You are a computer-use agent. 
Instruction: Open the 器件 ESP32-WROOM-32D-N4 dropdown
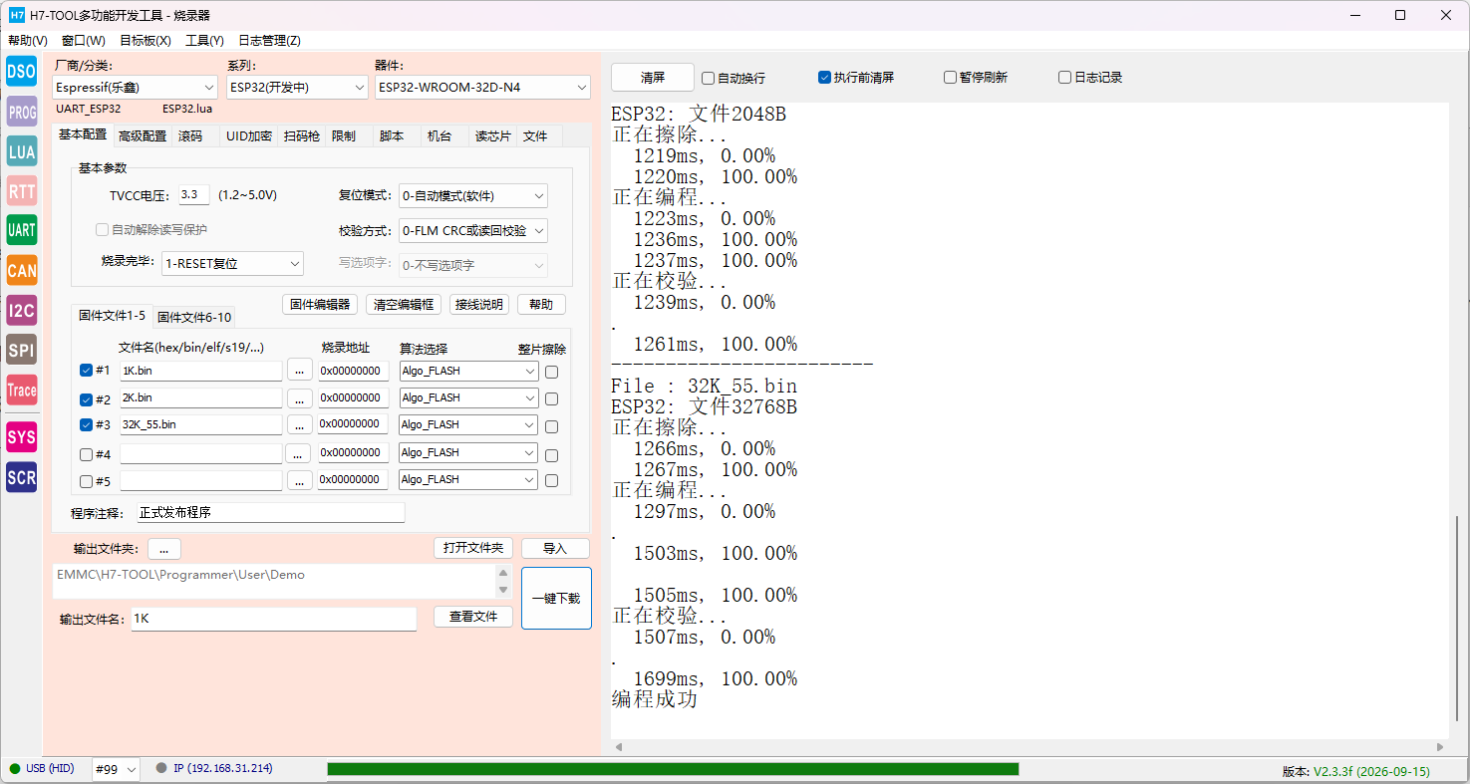[x=482, y=88]
